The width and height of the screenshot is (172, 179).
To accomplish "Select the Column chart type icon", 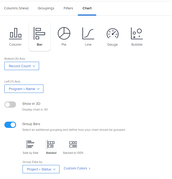I will pyautogui.click(x=15, y=33).
